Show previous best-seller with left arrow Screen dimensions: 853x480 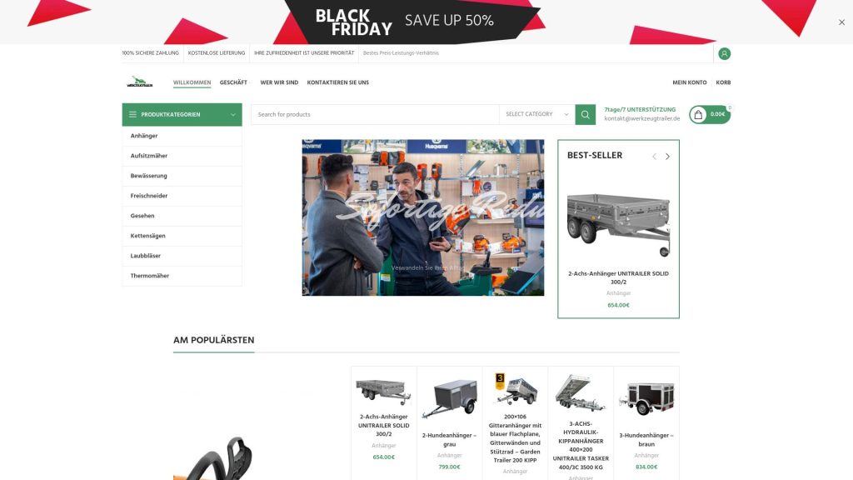655,157
